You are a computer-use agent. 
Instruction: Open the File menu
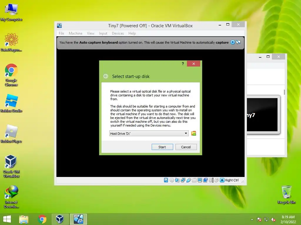[x=61, y=33]
